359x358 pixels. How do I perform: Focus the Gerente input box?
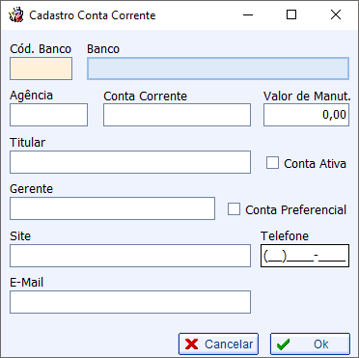[x=112, y=208]
